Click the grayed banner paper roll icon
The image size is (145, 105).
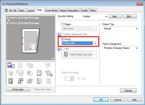(48, 81)
